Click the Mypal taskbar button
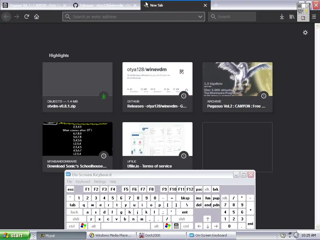Viewport: 320px width, 240px height. pyautogui.click(x=61, y=235)
